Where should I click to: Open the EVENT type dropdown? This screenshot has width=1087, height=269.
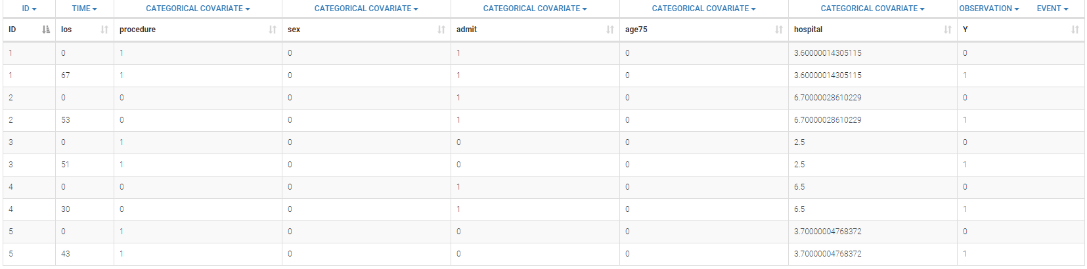[1052, 9]
